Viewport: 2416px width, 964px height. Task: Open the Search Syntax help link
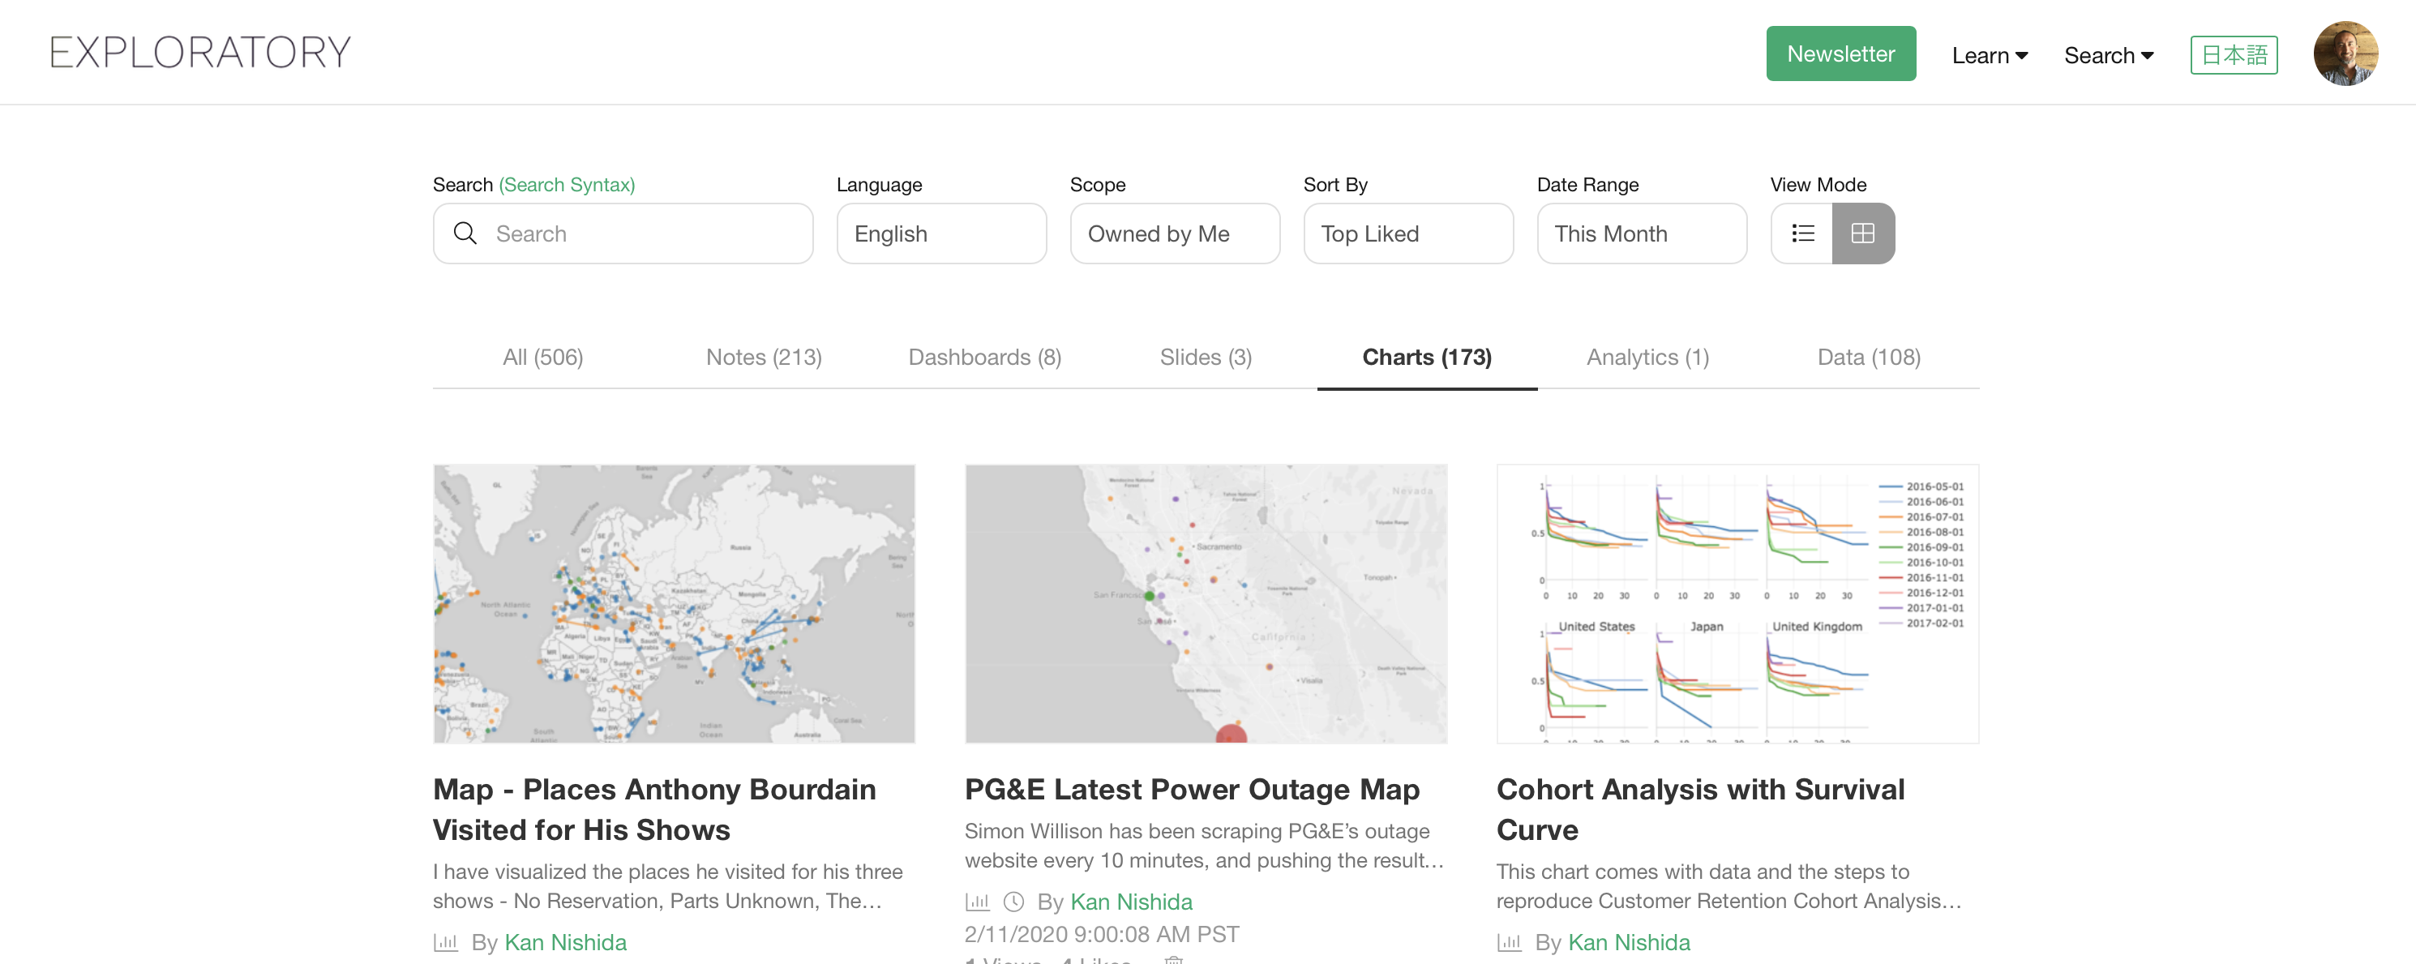(567, 185)
